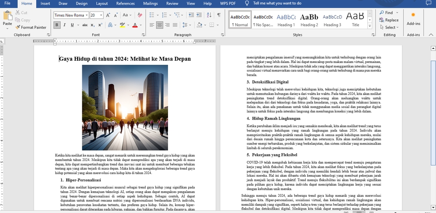Click Find button
The image size is (436, 213).
coord(386,13)
